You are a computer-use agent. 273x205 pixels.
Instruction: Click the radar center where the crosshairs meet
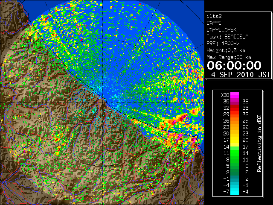(x=103, y=102)
